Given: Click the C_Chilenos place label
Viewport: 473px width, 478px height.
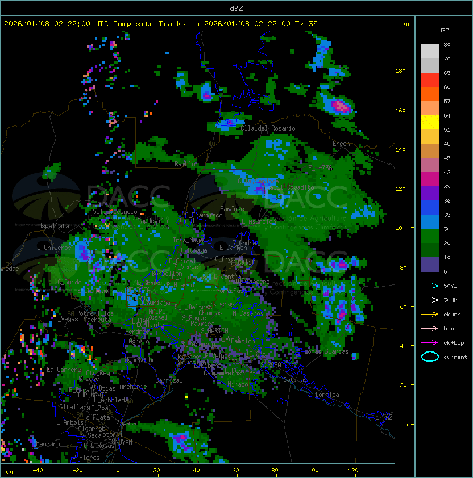Looking at the screenshot, I should (x=54, y=247).
